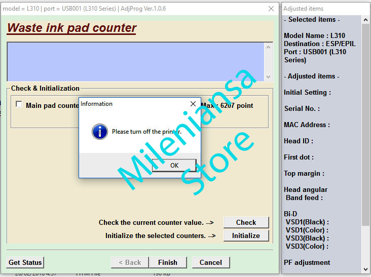This screenshot has height=277, width=371.
Task: Click the 'Adjusted items' panel title
Action: click(x=303, y=9)
